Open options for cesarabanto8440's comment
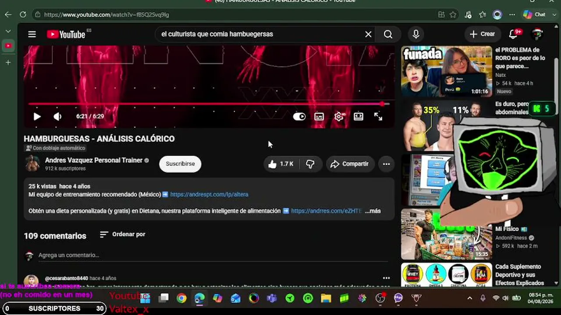Image resolution: width=561 pixels, height=315 pixels. coord(386,278)
